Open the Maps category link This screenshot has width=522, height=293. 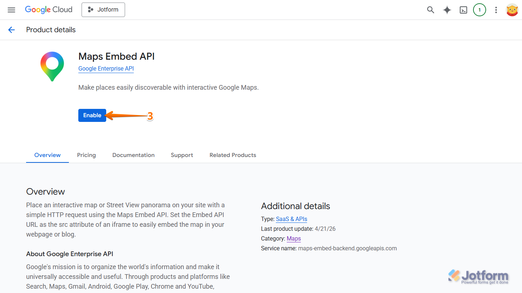coord(294,238)
